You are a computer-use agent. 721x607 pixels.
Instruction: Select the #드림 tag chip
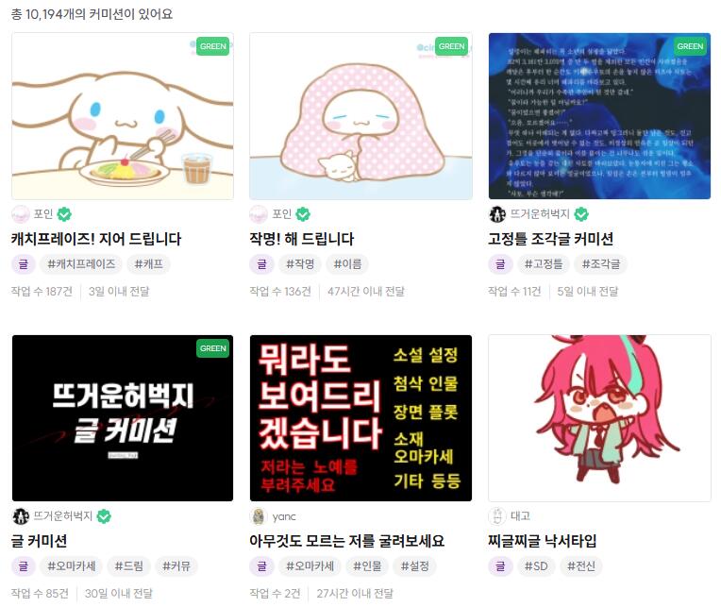[x=128, y=566]
